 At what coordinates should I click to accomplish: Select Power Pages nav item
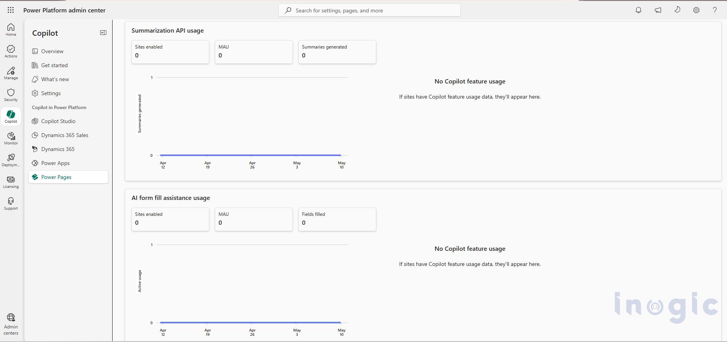click(68, 177)
